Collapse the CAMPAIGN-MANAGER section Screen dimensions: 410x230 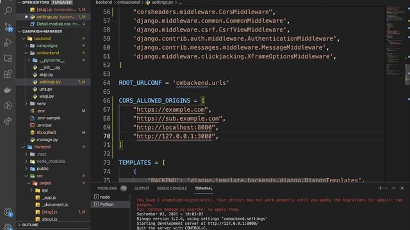(19, 31)
